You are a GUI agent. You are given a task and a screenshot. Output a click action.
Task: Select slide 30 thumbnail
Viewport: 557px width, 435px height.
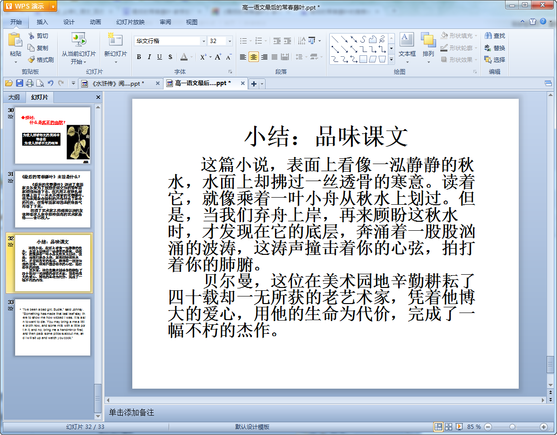[x=52, y=135]
